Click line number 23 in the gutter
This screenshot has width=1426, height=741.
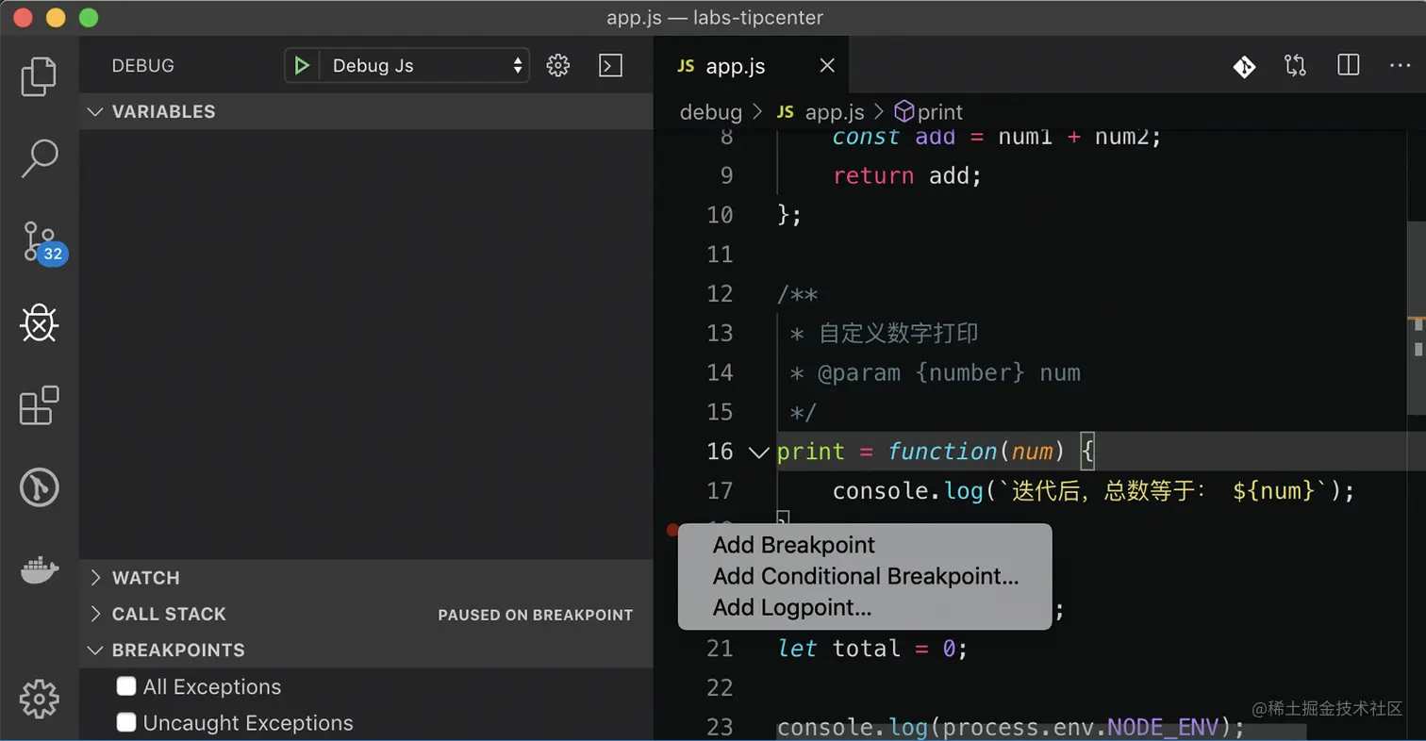pos(720,728)
